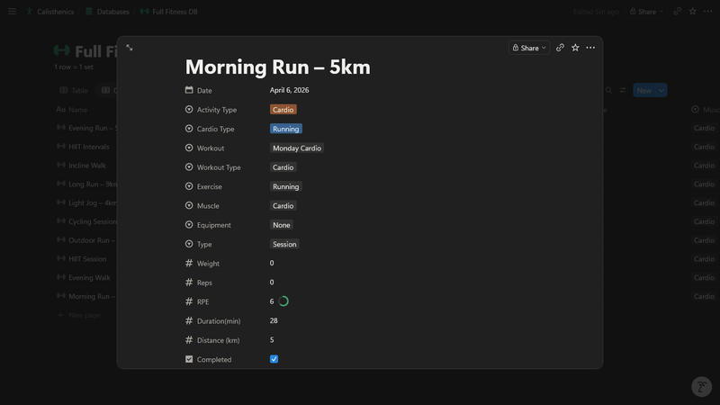Open the Running Cardio Type select
The width and height of the screenshot is (720, 405).
coord(285,129)
